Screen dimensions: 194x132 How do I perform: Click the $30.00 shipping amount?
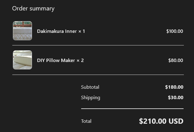pos(176,98)
